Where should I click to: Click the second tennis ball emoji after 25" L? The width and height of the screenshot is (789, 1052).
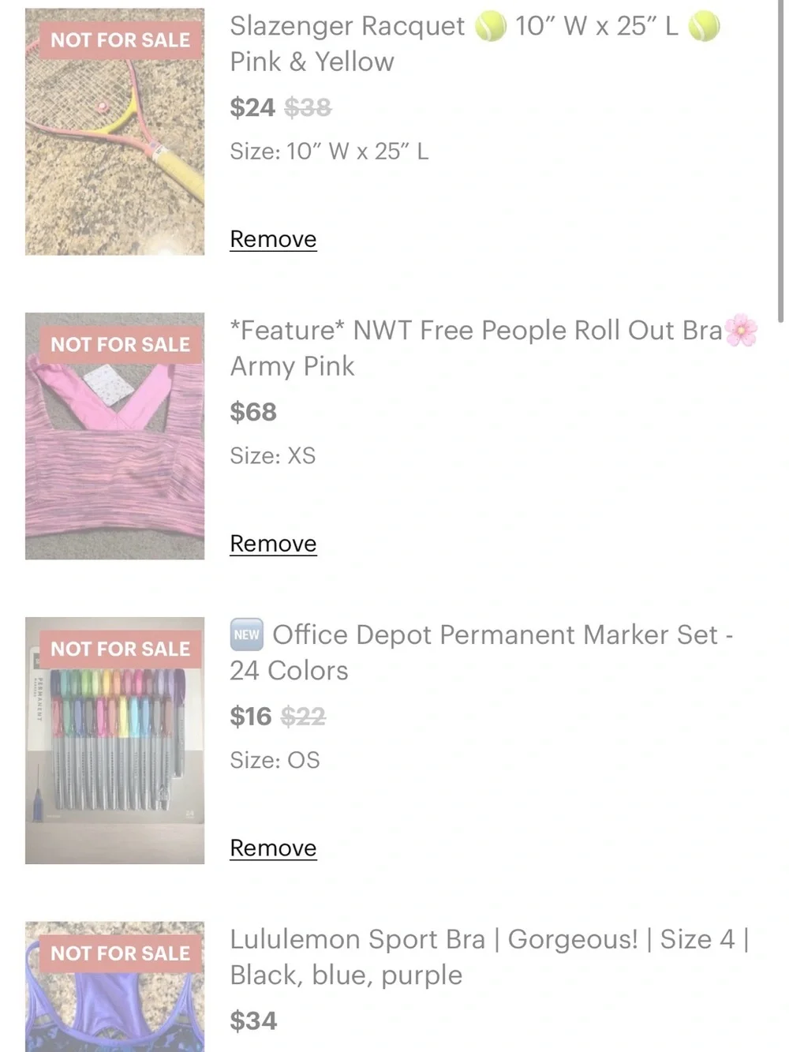click(704, 27)
